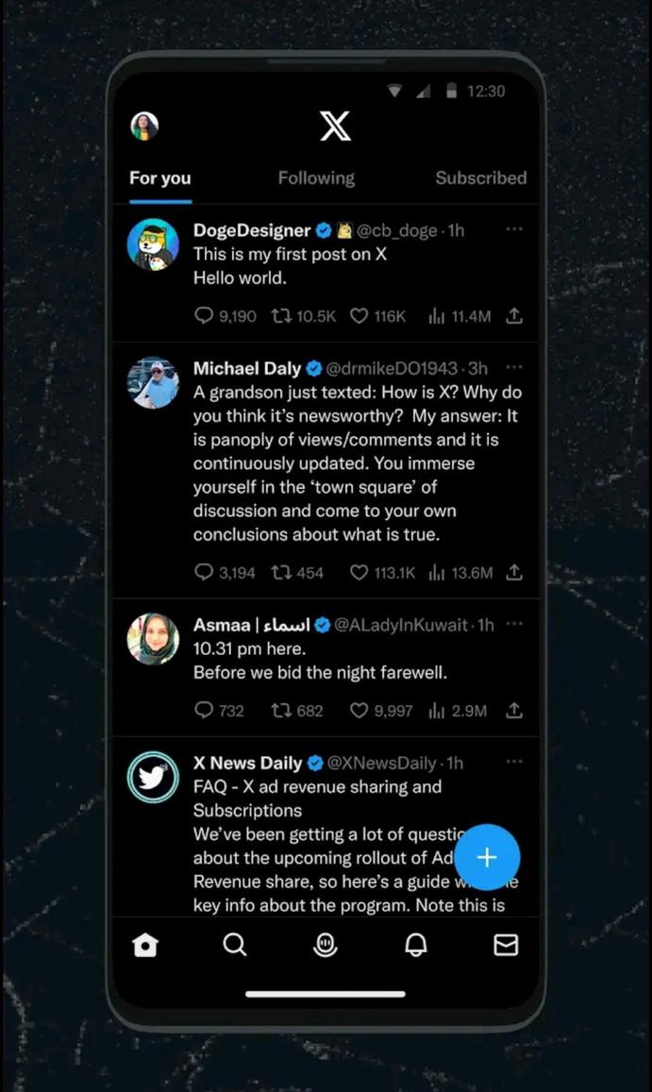Open the more options menu on Asmaa's post
The width and height of the screenshot is (652, 1092).
point(514,624)
